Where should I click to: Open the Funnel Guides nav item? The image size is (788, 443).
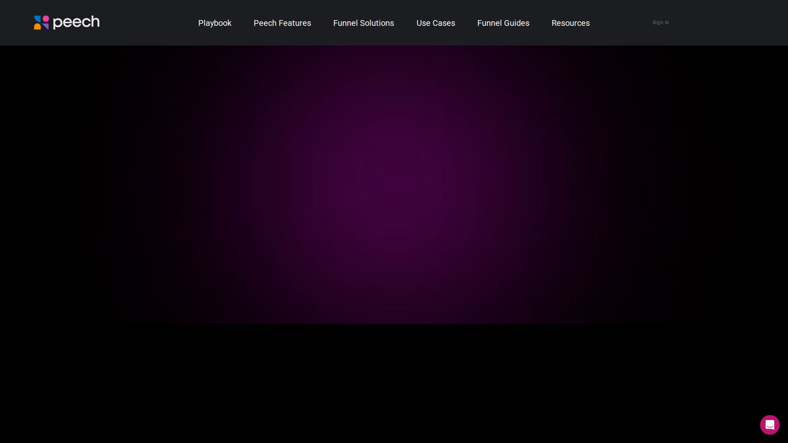(x=503, y=23)
